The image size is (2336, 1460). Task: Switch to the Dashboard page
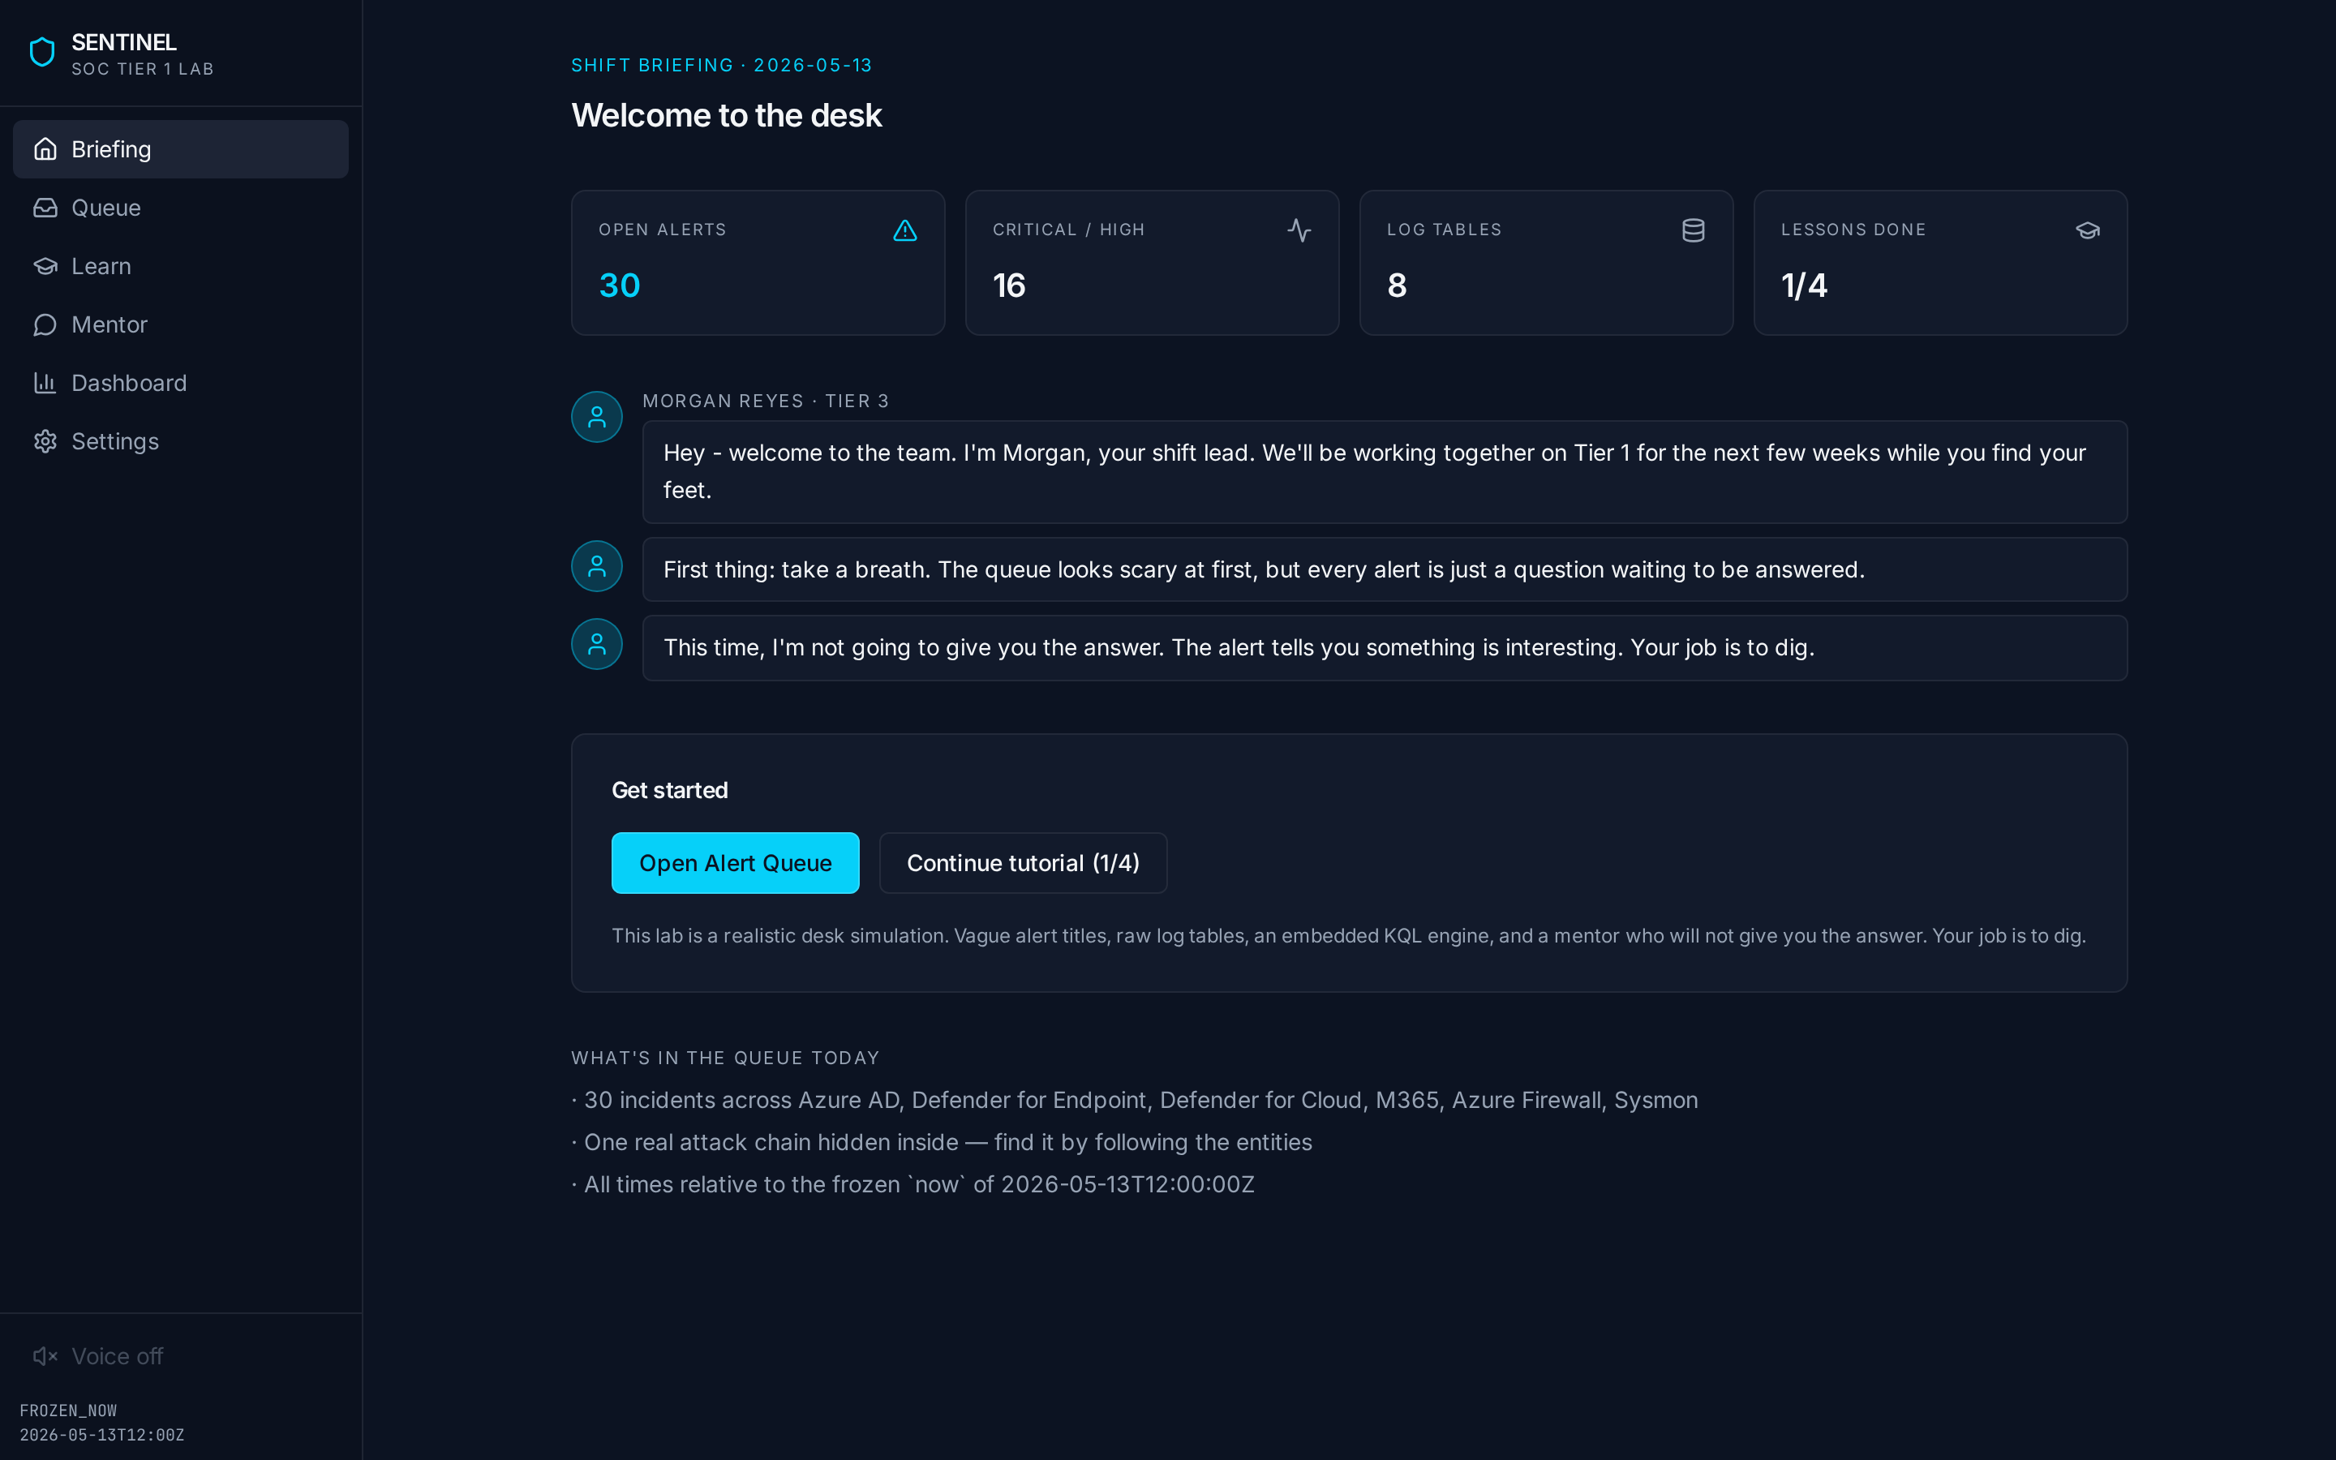point(181,382)
